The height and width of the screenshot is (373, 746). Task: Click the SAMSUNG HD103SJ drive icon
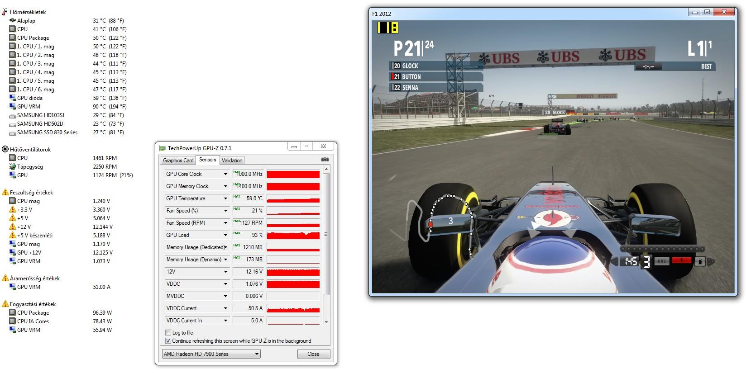(x=13, y=115)
